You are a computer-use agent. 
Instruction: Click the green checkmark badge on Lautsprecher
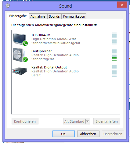pyautogui.click(x=25, y=59)
